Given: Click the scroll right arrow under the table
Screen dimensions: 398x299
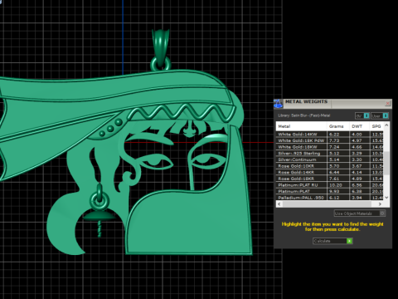Looking at the screenshot, I should coord(380,204).
